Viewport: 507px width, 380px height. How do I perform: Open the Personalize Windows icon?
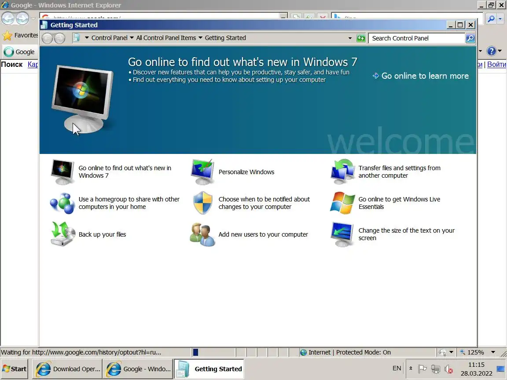click(202, 172)
